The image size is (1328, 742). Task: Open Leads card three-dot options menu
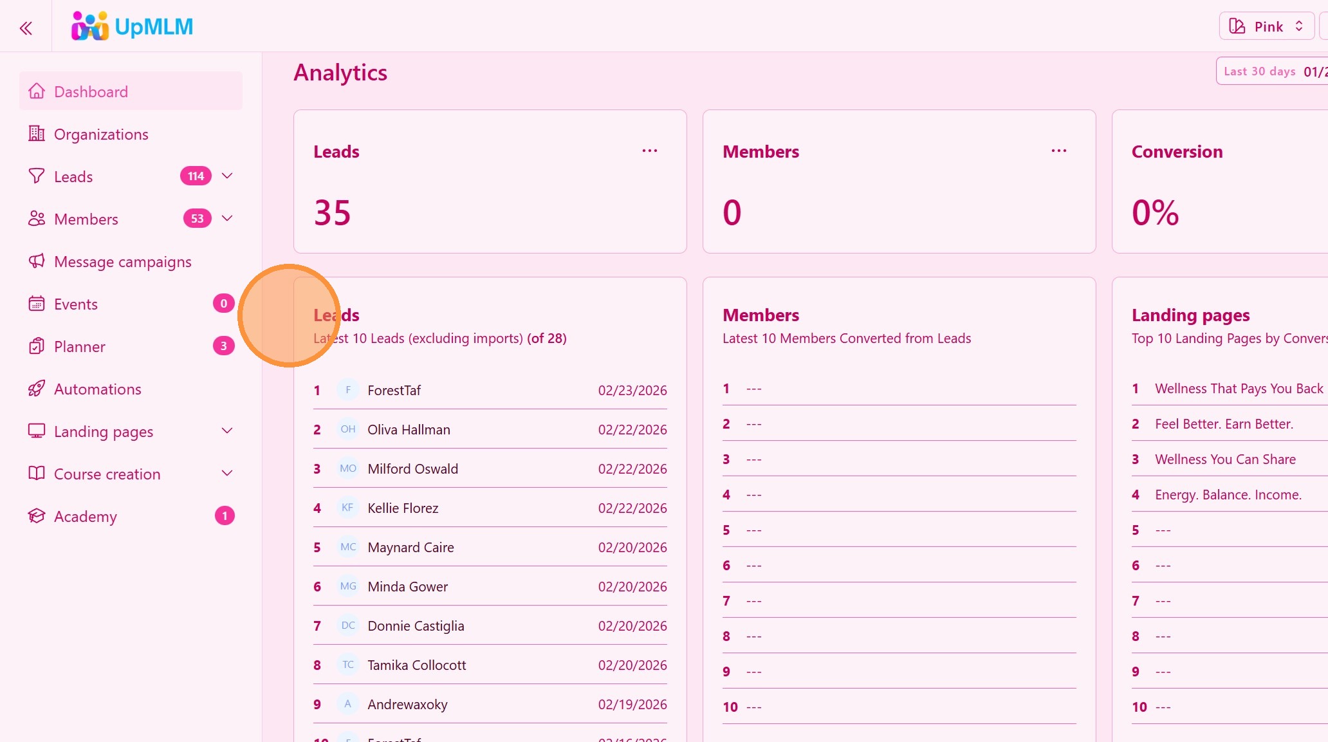pyautogui.click(x=650, y=151)
